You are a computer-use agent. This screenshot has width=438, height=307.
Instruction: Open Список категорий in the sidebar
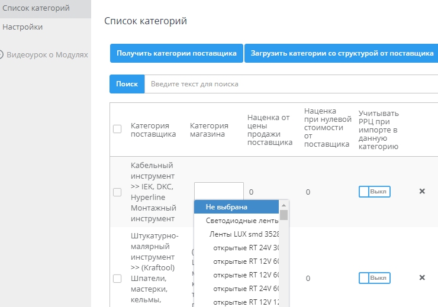(x=36, y=8)
